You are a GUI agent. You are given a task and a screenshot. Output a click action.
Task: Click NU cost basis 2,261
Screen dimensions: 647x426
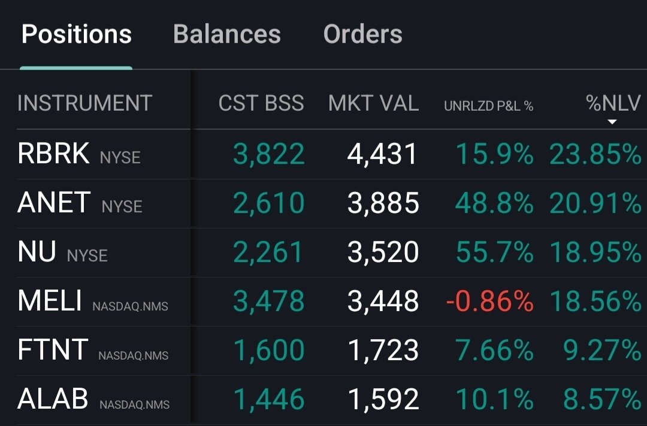(x=268, y=252)
